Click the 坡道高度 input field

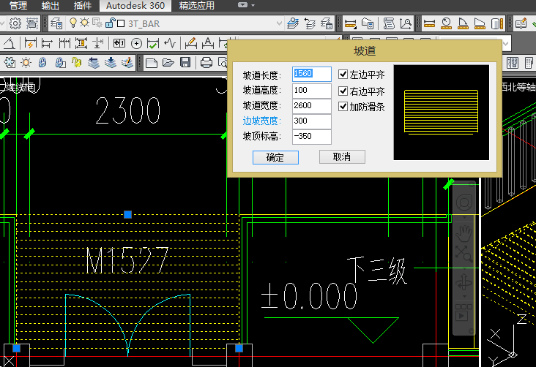point(312,90)
